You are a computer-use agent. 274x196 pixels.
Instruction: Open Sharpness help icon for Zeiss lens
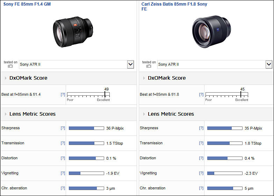201,128
